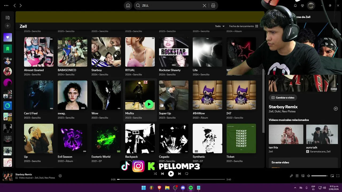Open the Almost Goated single cover
This screenshot has height=192, width=342.
[39, 52]
